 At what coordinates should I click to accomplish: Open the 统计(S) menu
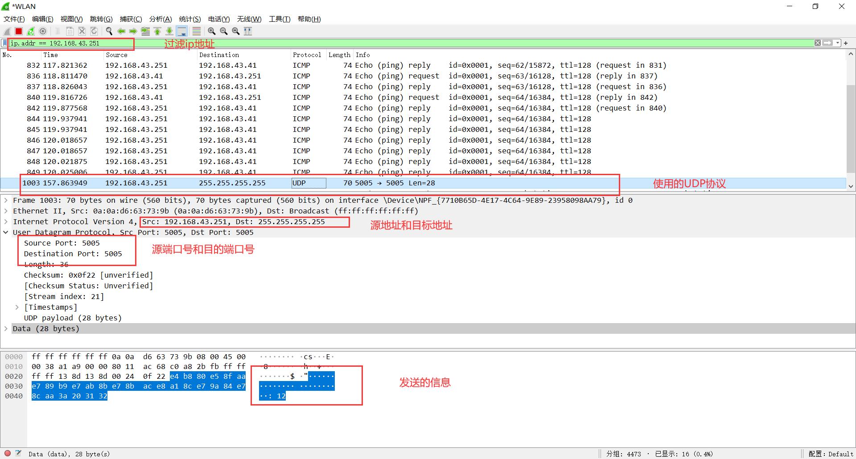pos(190,19)
